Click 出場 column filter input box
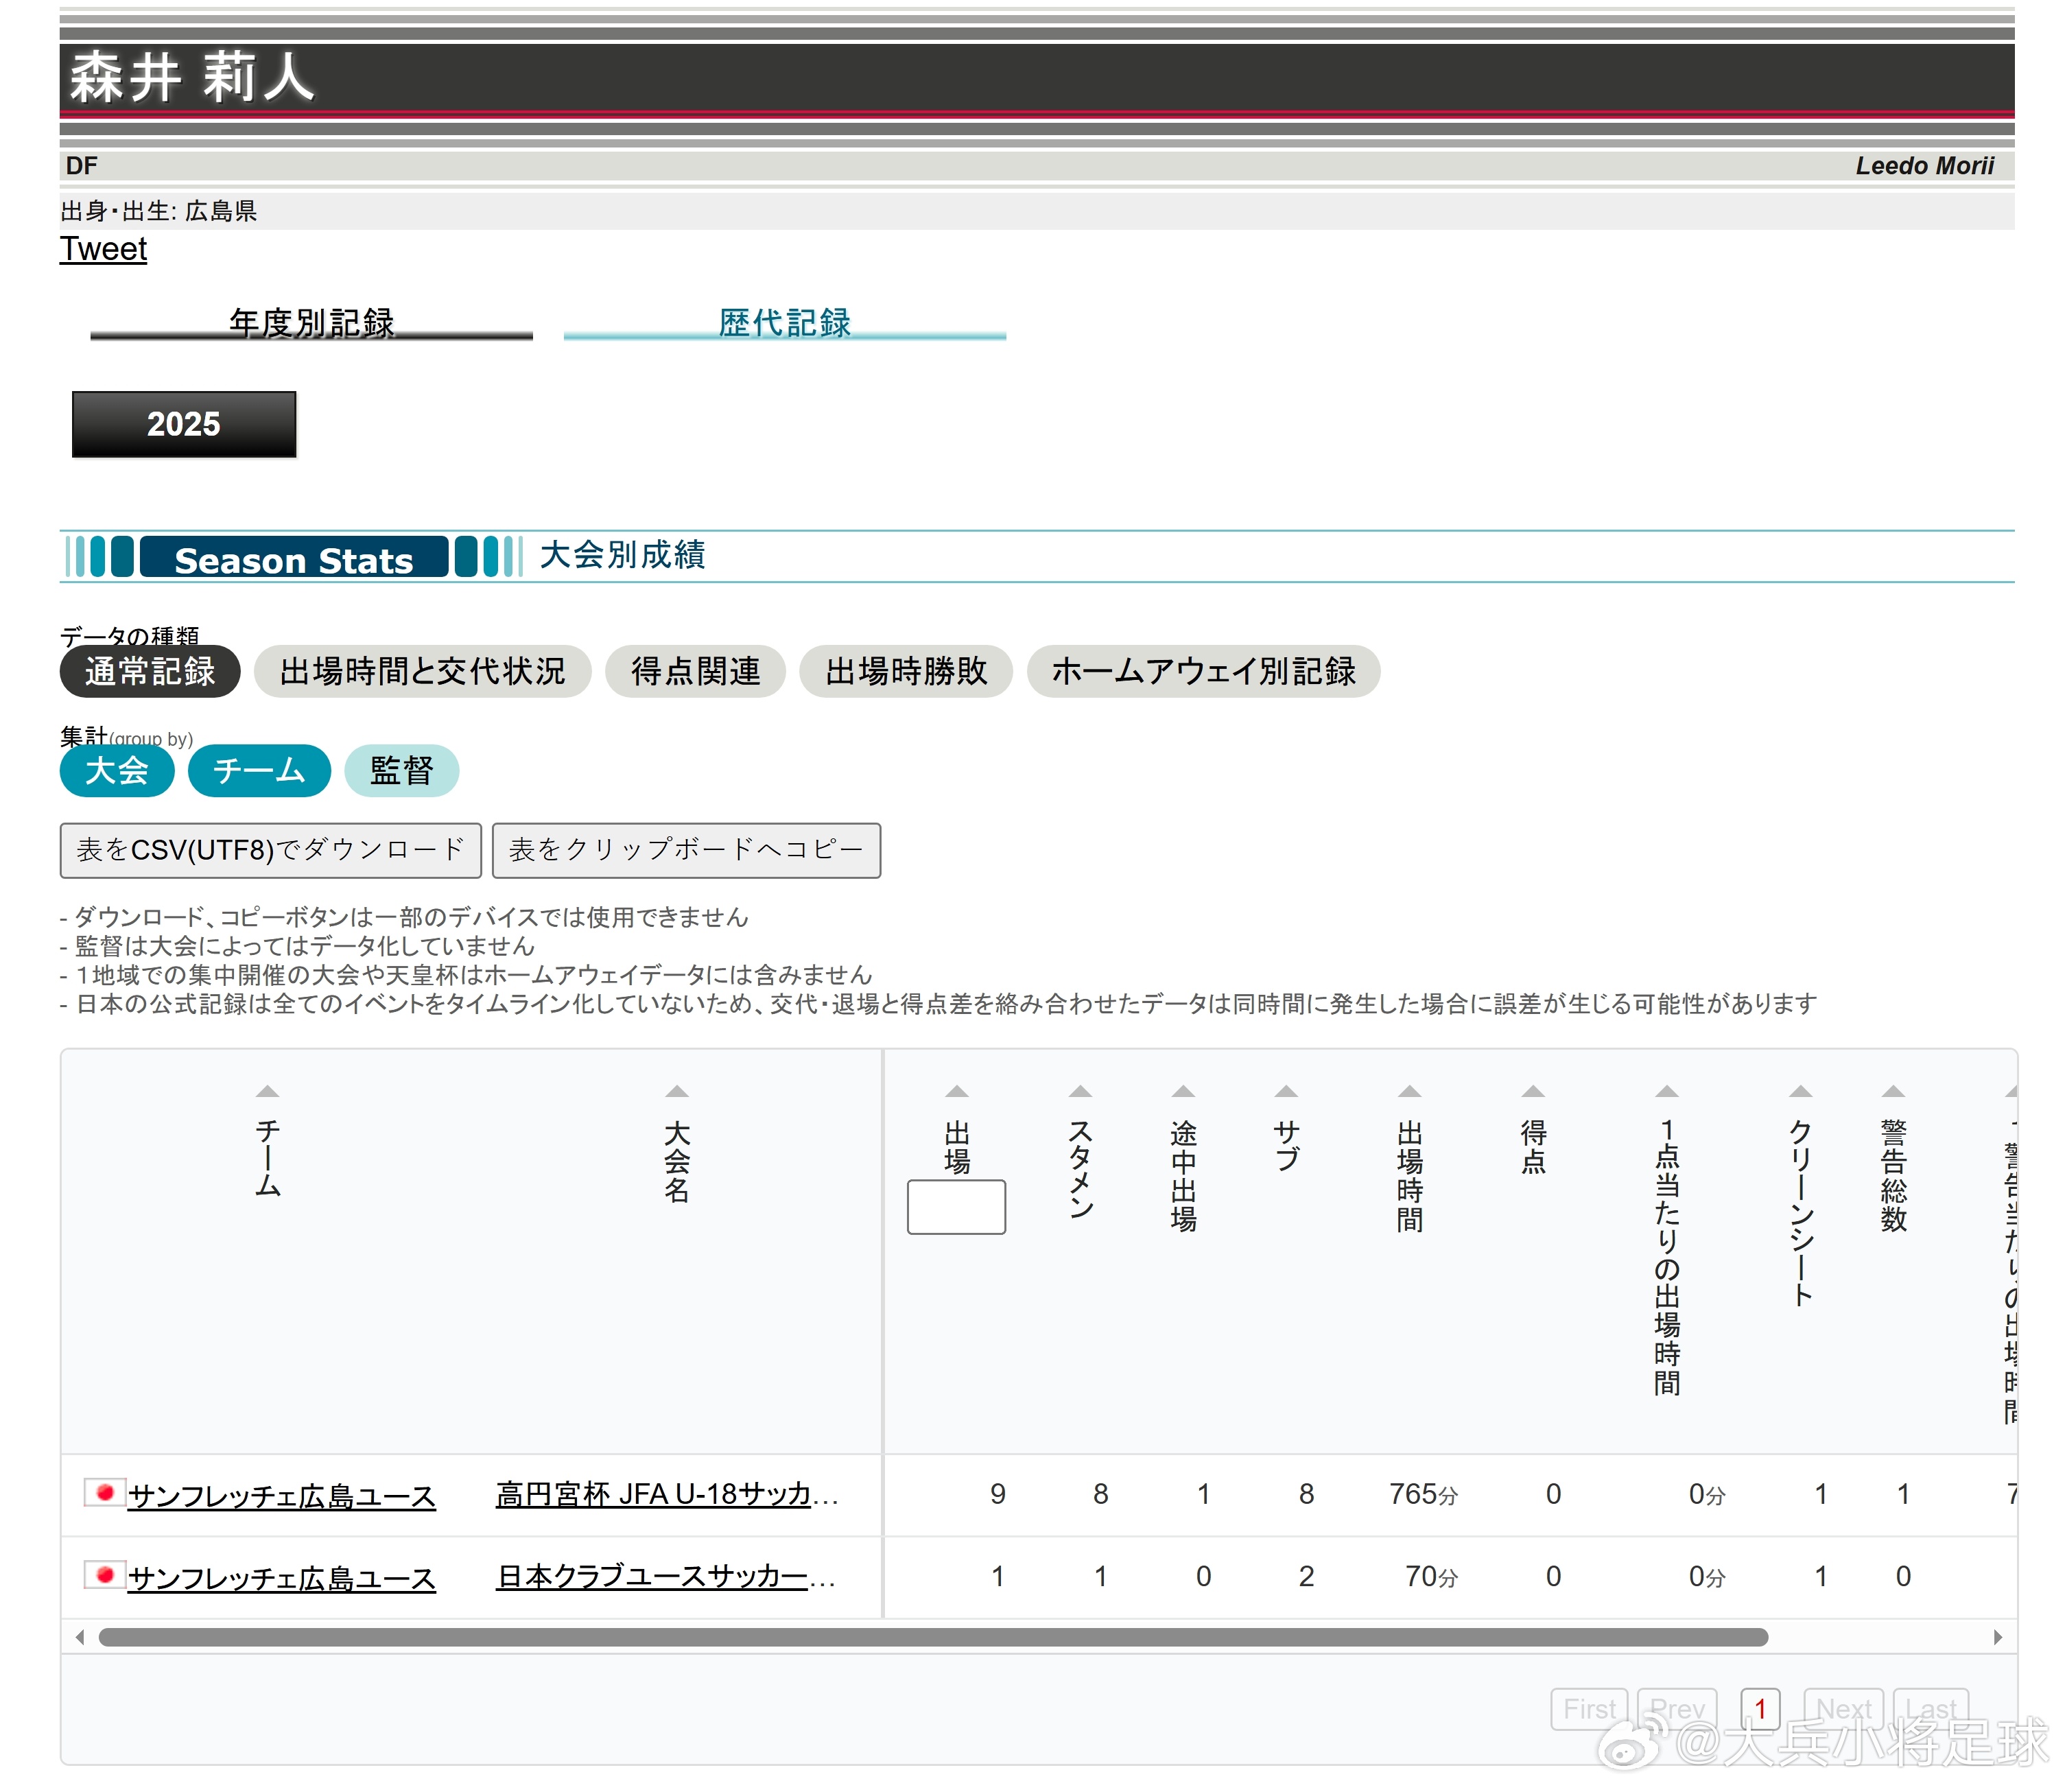This screenshot has width=2065, height=1792. [x=956, y=1207]
